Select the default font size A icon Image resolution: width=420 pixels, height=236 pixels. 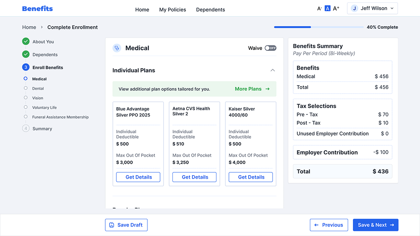tap(328, 9)
